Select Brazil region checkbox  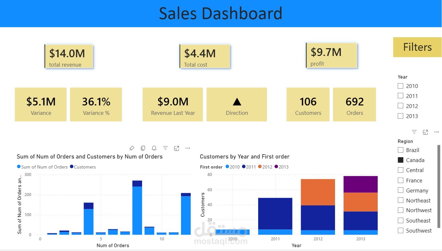point(400,150)
